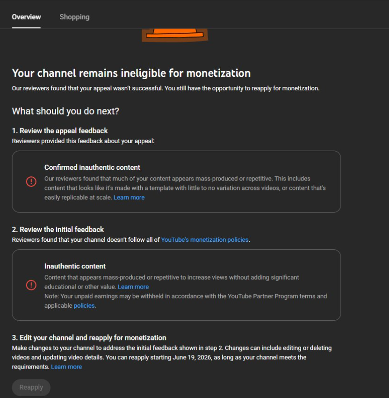Image resolution: width=389 pixels, height=398 pixels.
Task: Follow the 'policies' link about unpaid earnings
Action: (x=84, y=305)
